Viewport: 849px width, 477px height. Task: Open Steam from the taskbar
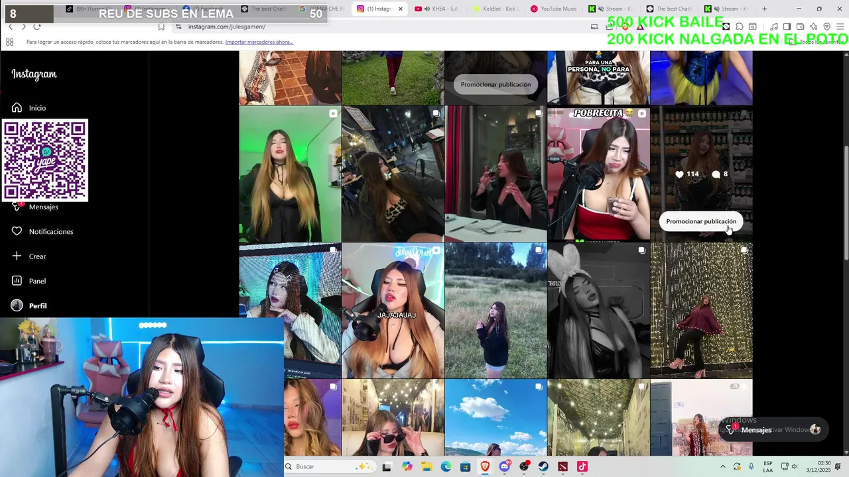[x=544, y=466]
